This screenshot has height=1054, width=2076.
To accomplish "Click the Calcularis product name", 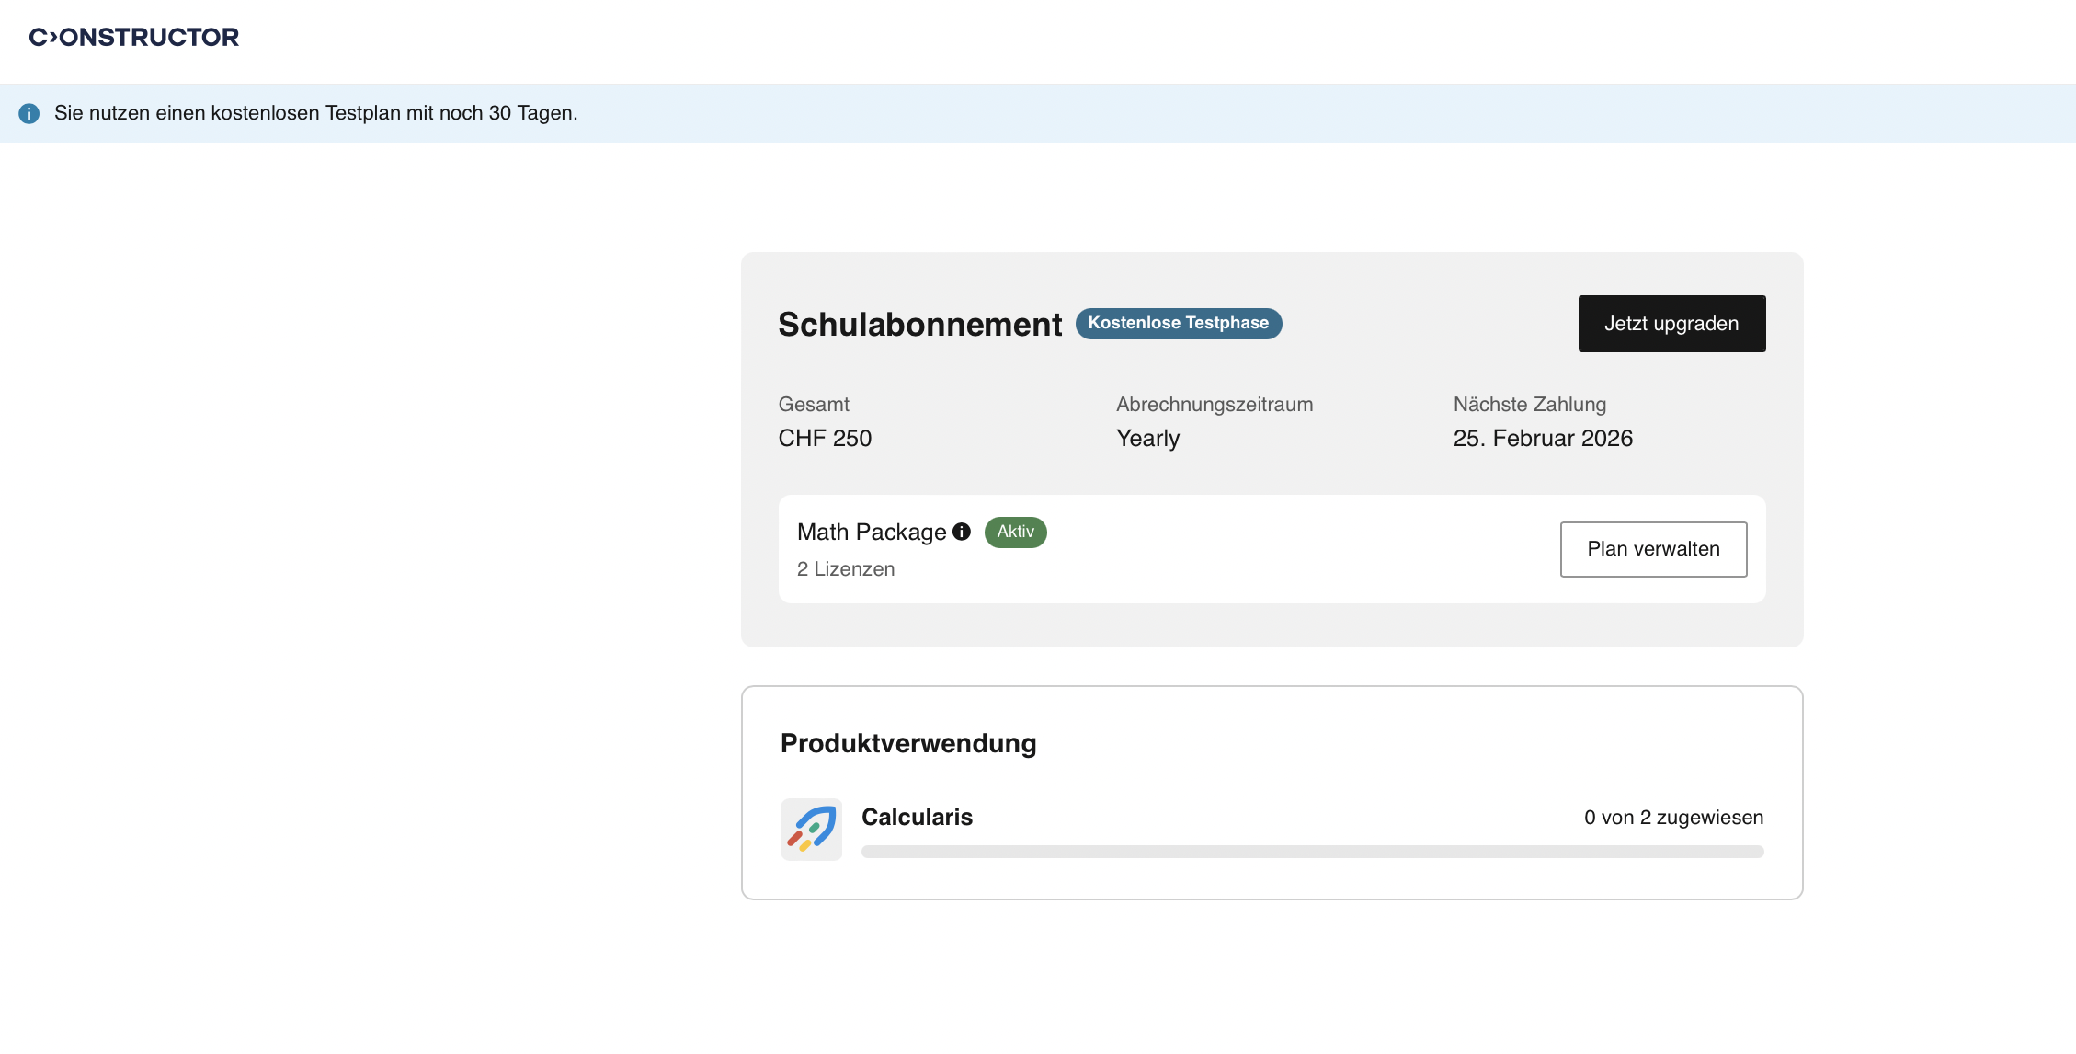I will click(x=917, y=817).
